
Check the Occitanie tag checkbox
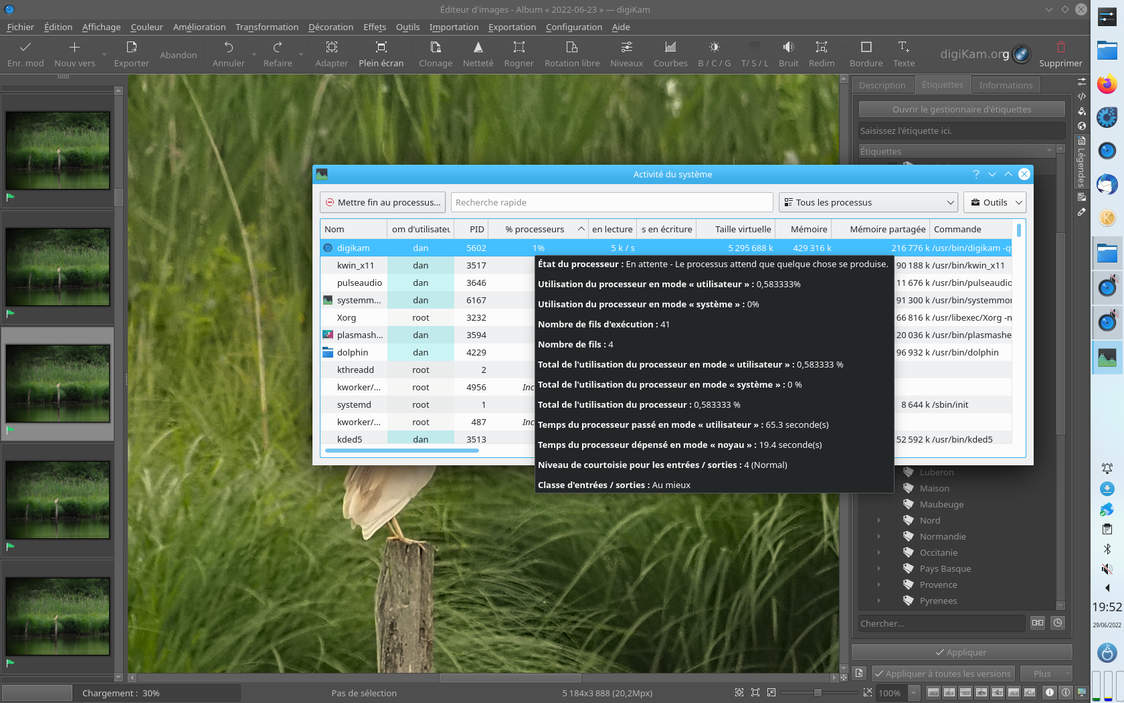pos(892,552)
